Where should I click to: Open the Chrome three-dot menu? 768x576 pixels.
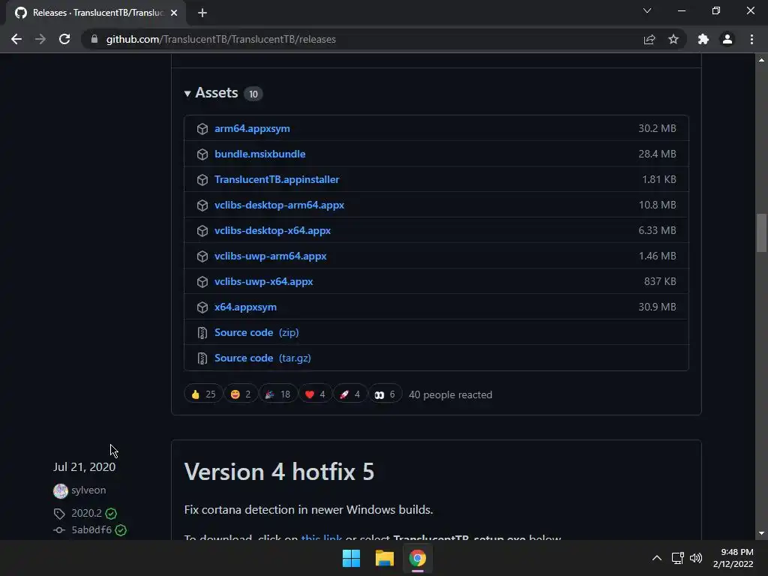pyautogui.click(x=751, y=39)
